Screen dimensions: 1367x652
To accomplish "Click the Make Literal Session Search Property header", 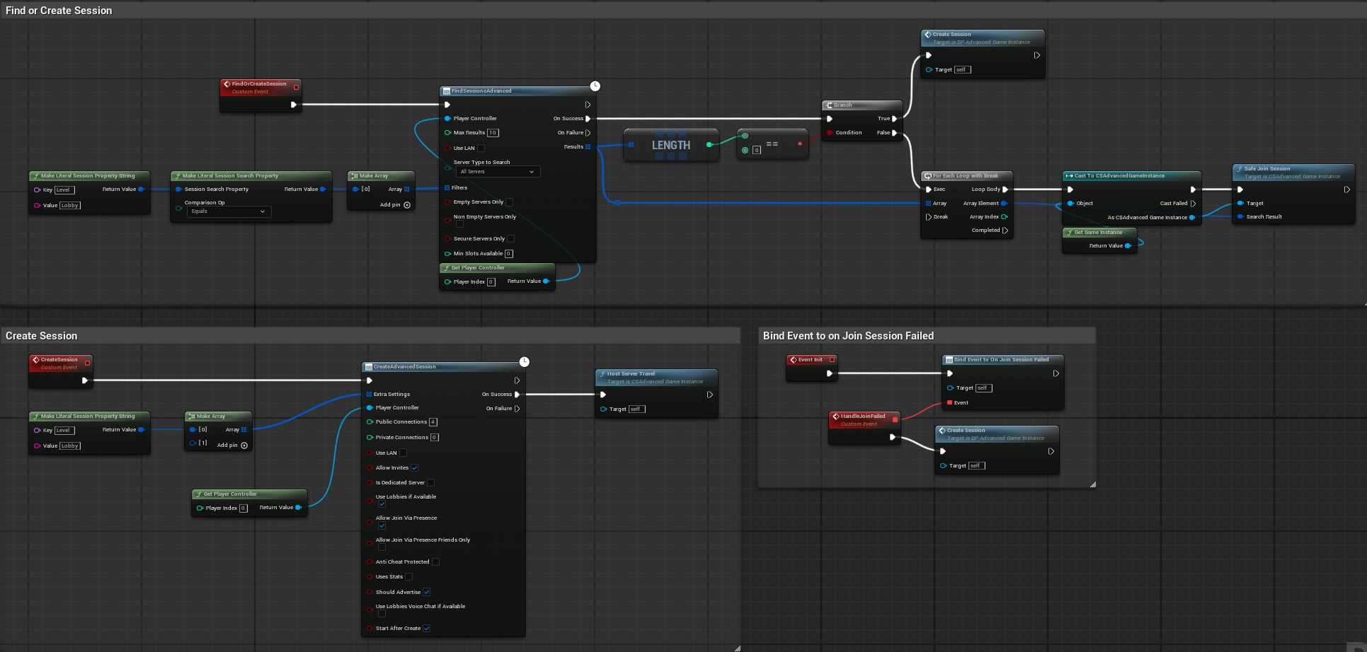I will 251,175.
